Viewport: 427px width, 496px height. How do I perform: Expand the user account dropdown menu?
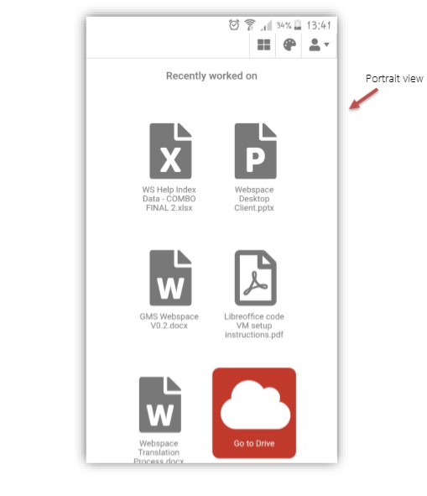pyautogui.click(x=319, y=45)
